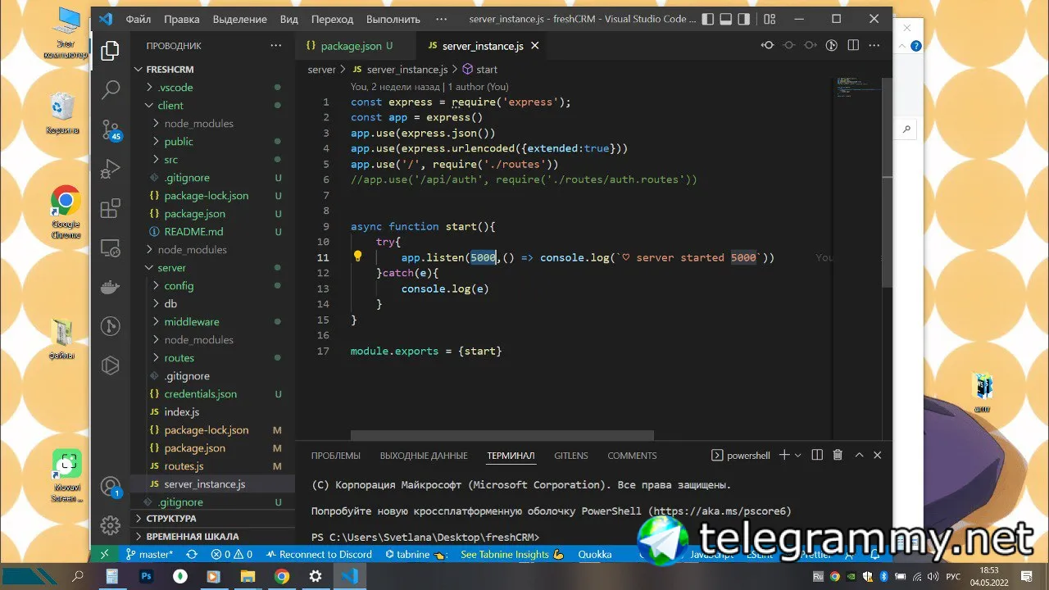1049x590 pixels.
Task: Open the Manage gear in activity bar
Action: click(110, 525)
